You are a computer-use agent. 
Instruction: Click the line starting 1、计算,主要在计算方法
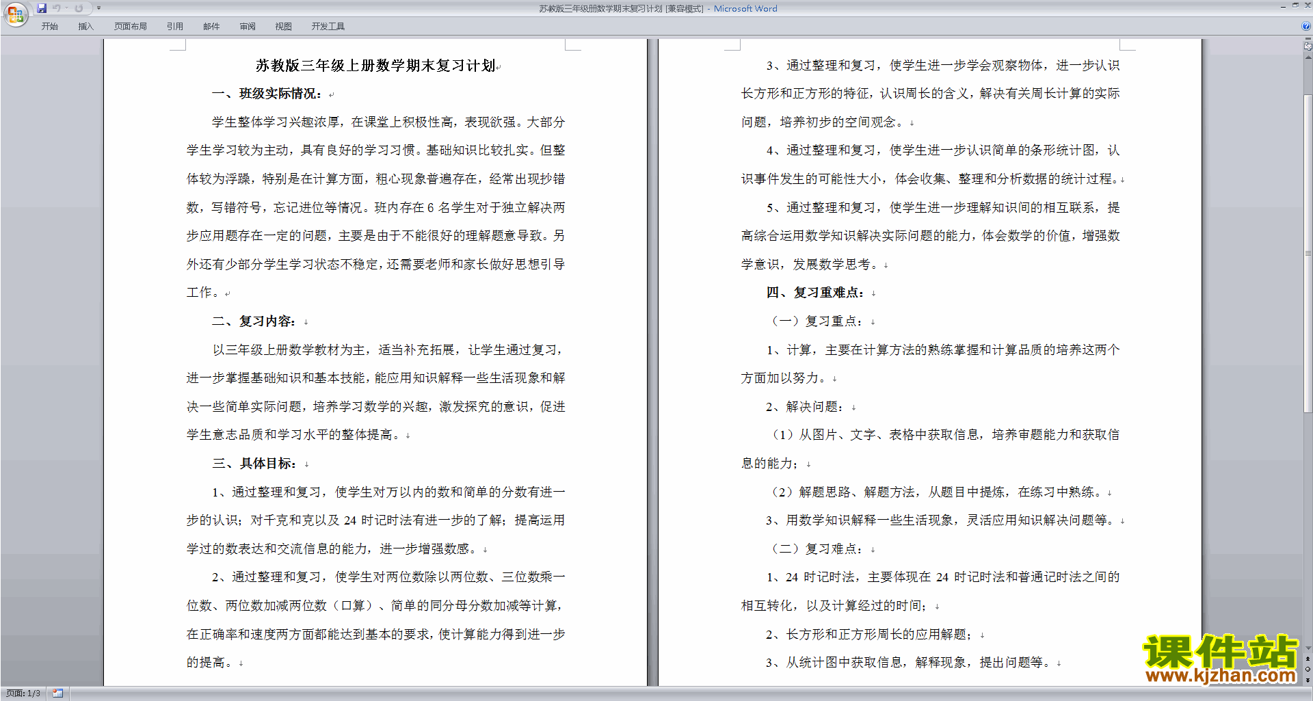[943, 350]
